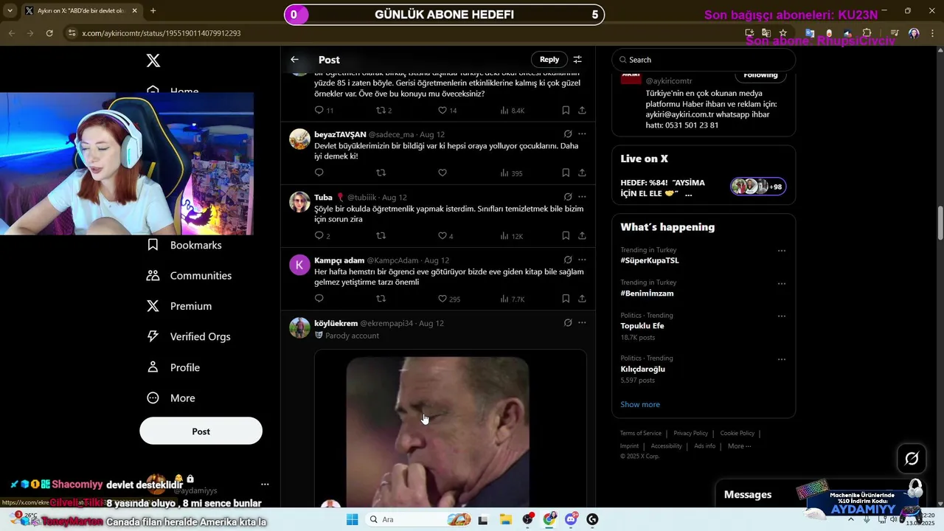944x531 pixels.
Task: Open Communities in sidebar
Action: click(190, 276)
